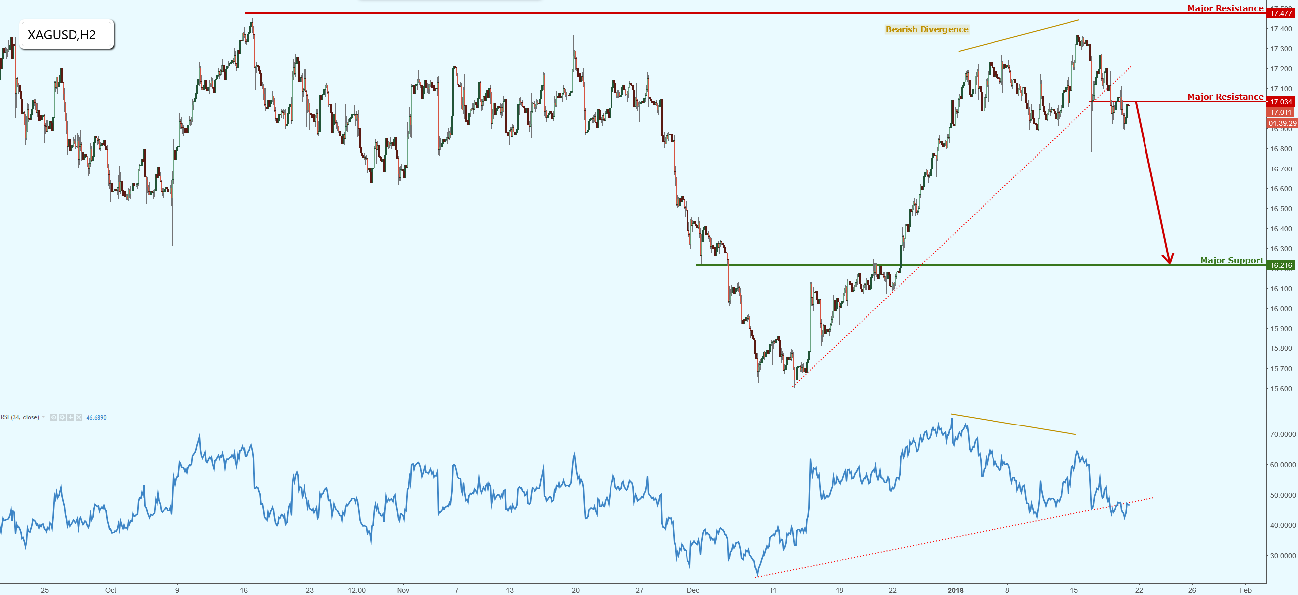Select the green Major Support horizontal line

981,265
